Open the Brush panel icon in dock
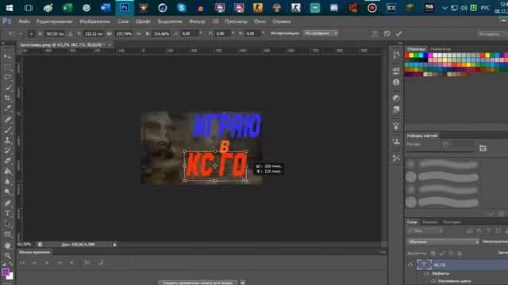 (x=396, y=126)
